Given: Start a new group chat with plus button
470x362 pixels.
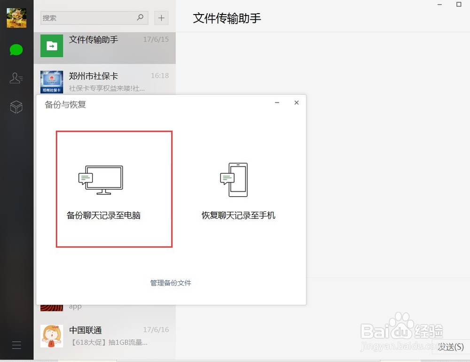Looking at the screenshot, I should tap(161, 18).
